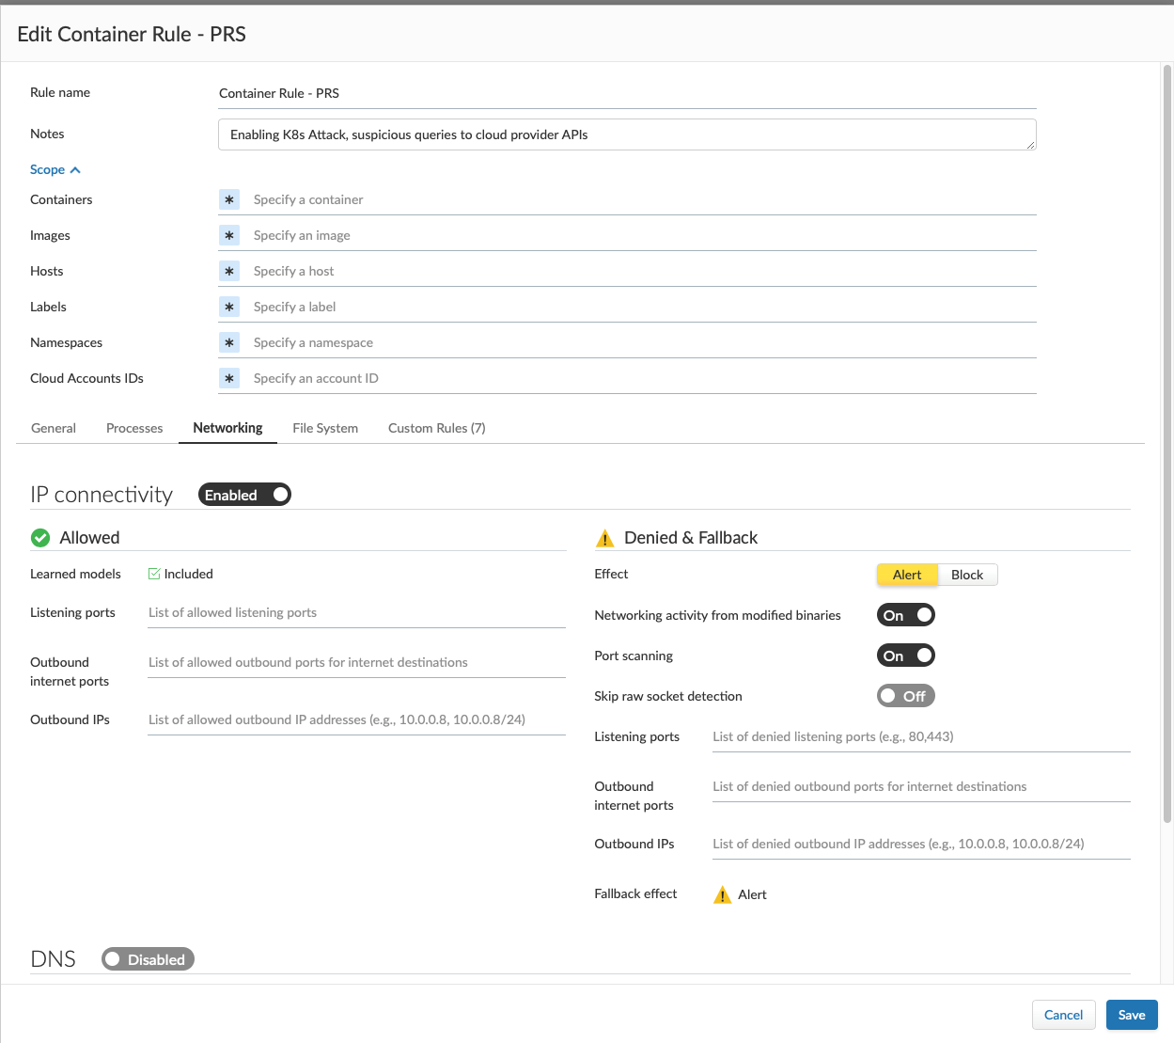Set the Effect to Block

point(966,575)
